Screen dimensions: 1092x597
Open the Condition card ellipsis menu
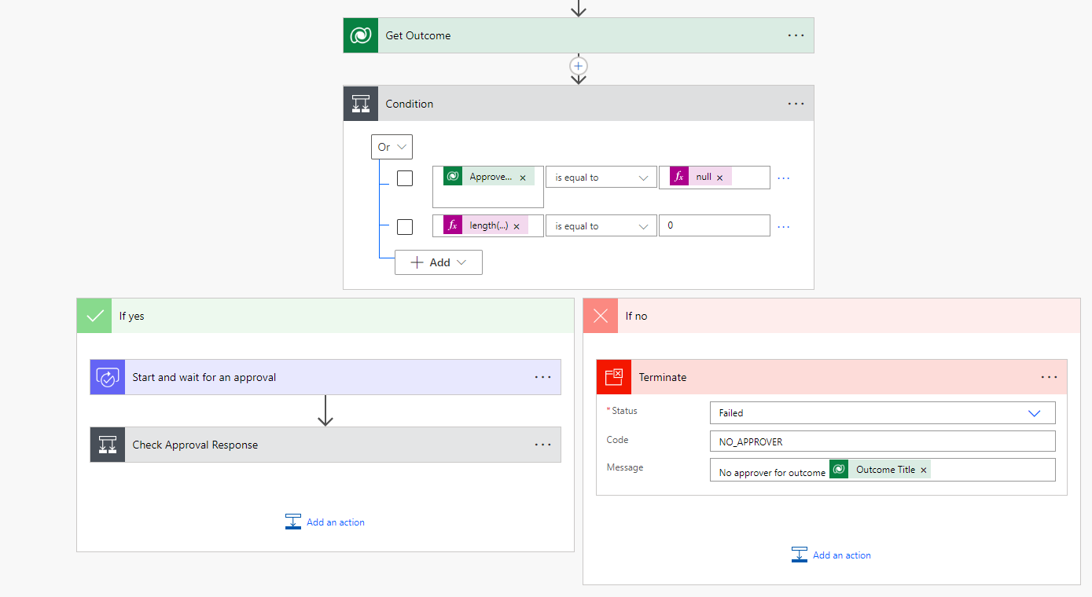click(x=796, y=104)
